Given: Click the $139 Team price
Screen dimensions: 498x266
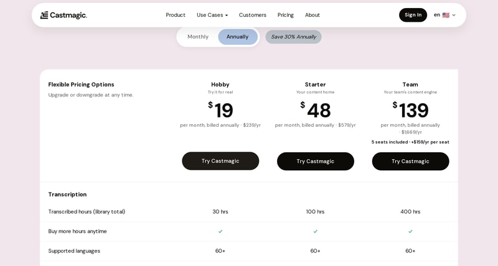Looking at the screenshot, I should [410, 110].
